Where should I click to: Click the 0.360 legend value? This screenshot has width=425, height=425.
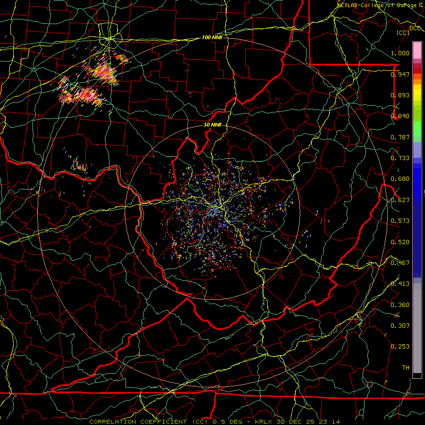(400, 305)
